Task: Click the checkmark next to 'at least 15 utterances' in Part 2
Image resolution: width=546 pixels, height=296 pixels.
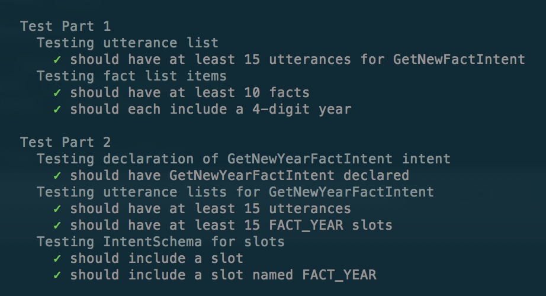Action: tap(57, 208)
